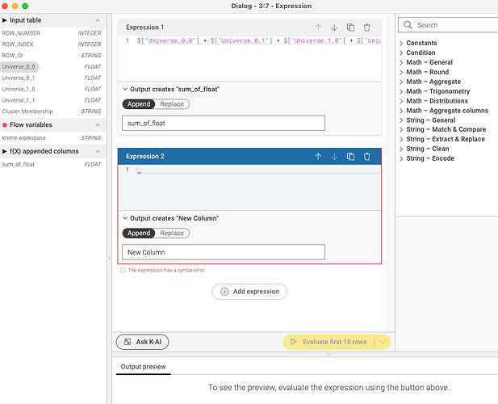Select Append for sum_of_float output
This screenshot has height=404, width=498.
tap(139, 104)
